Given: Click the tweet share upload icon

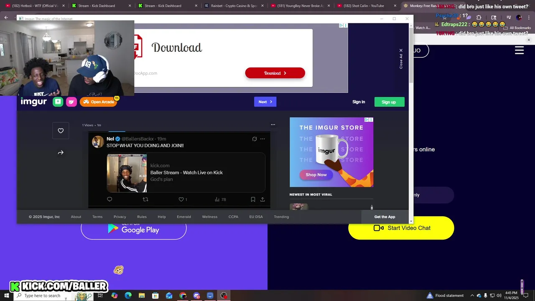Looking at the screenshot, I should (262, 199).
